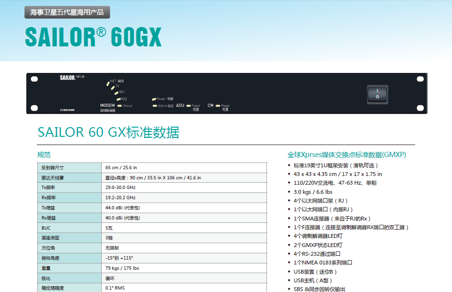Image resolution: width=452 pixels, height=292 pixels.
Task: Click the TX LED indicator
Action: pyautogui.click(x=113, y=88)
